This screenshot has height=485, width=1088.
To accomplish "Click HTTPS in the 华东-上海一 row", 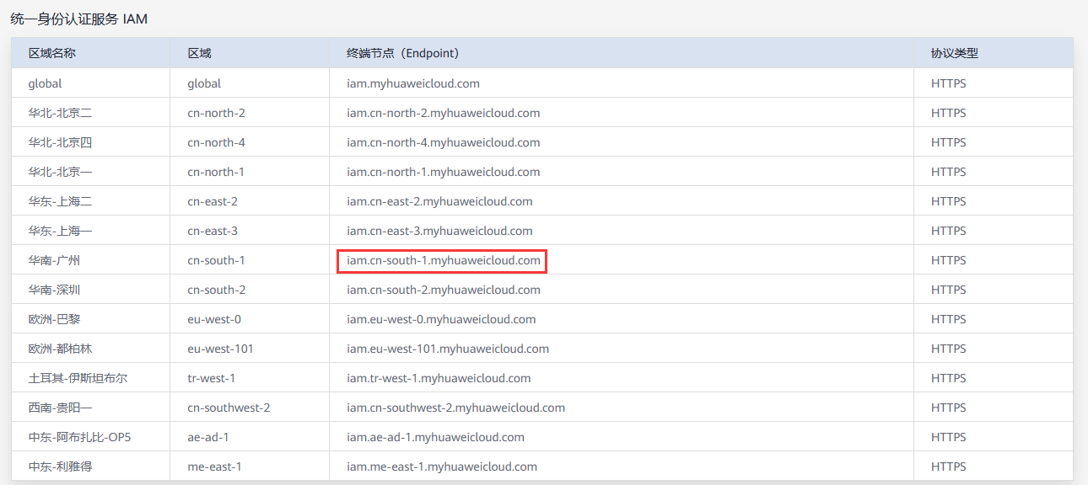I will [x=949, y=231].
